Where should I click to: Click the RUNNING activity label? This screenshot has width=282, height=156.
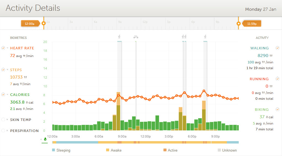point(259,79)
